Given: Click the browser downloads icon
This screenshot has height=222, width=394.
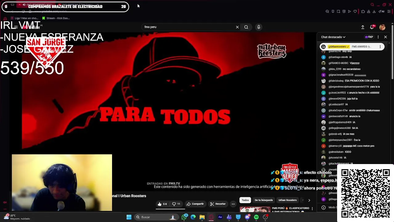Looking at the screenshot, I should click(374, 11).
